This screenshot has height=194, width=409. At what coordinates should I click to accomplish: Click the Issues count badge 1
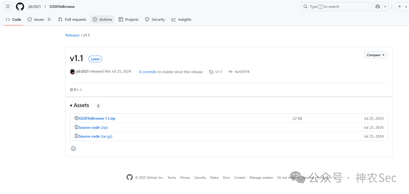49,20
